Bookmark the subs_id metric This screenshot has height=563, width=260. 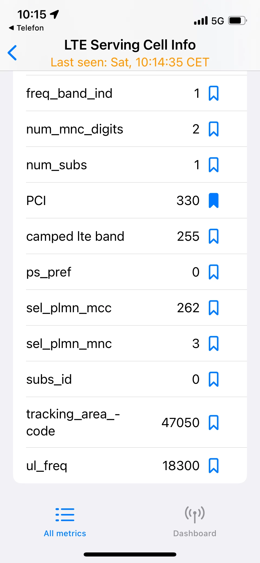(x=213, y=379)
